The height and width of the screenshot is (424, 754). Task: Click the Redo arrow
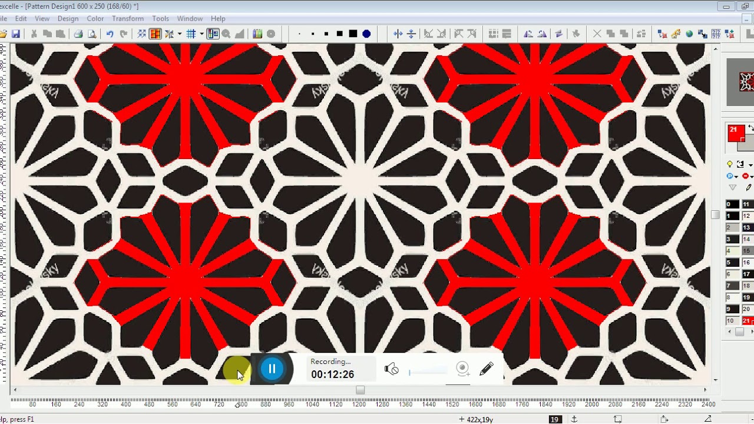click(x=123, y=34)
